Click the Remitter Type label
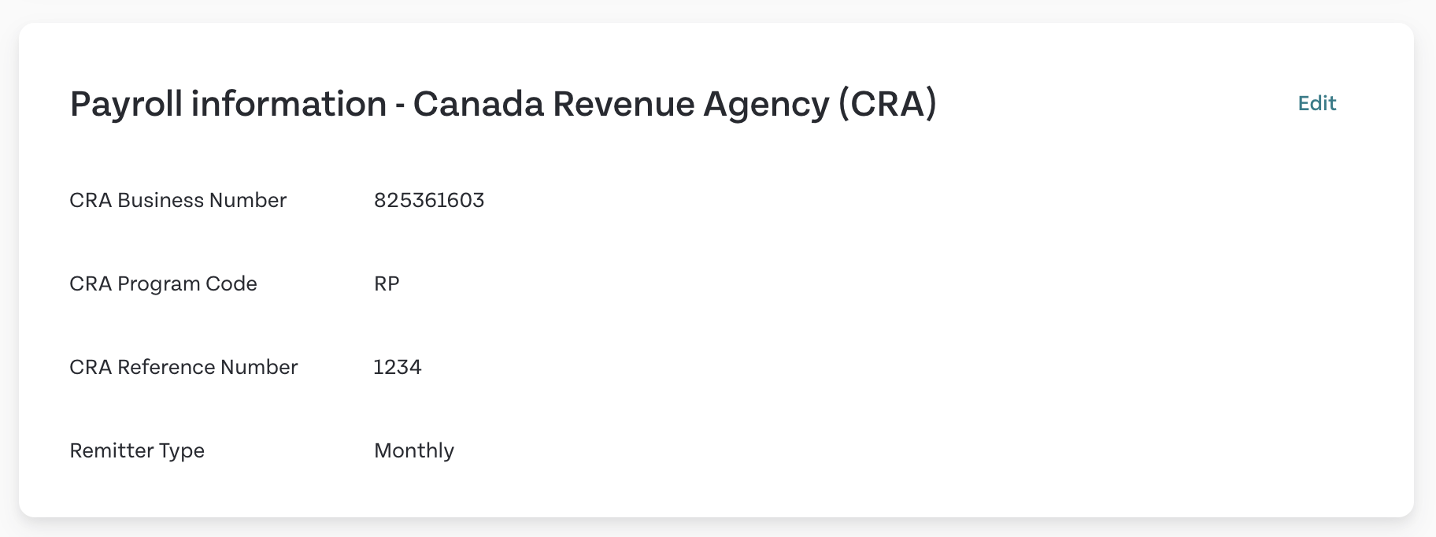The width and height of the screenshot is (1436, 537). (137, 450)
